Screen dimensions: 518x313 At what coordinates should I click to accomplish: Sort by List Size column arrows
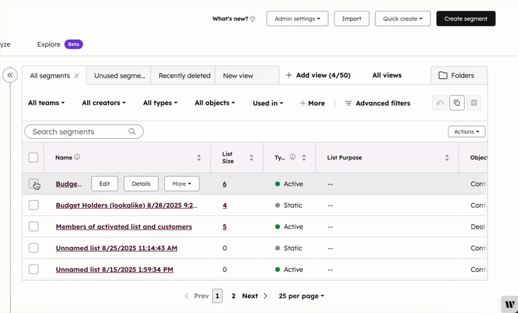click(252, 158)
